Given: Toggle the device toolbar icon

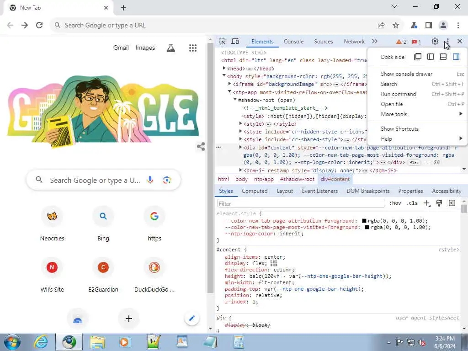Looking at the screenshot, I should (x=235, y=42).
